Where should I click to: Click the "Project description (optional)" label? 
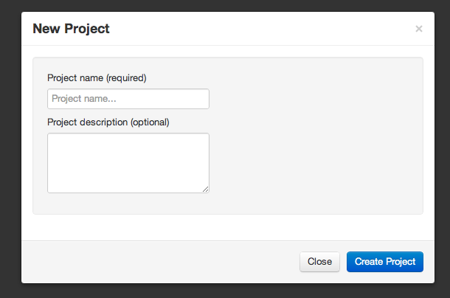pos(108,122)
